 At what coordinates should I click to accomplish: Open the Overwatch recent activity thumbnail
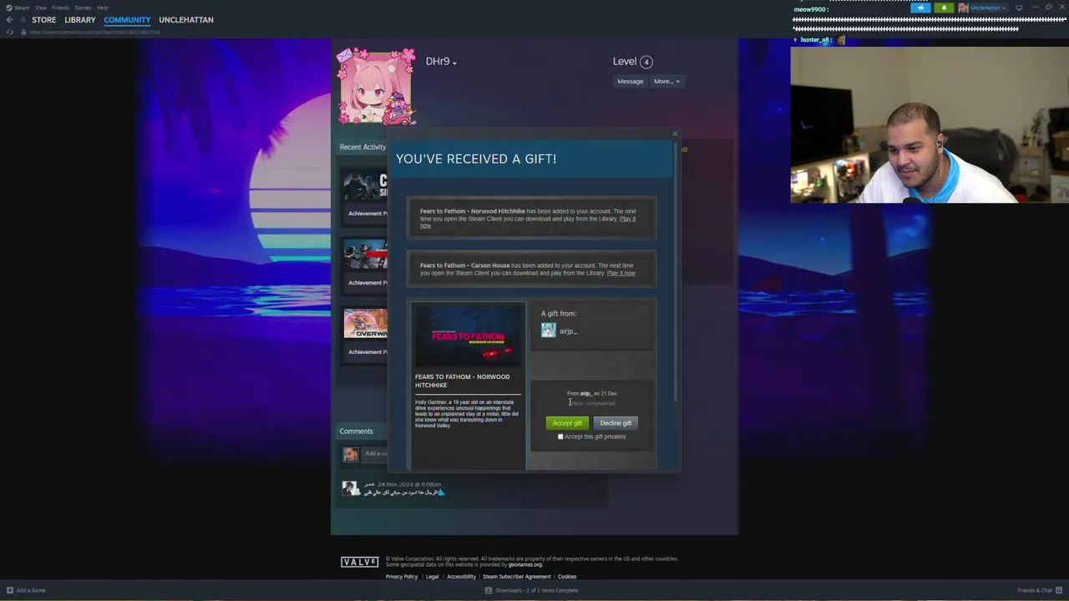point(366,324)
